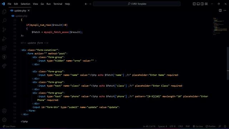Image resolution: width=229 pixels, height=129 pixels.
Task: Open the View menu
Action: click(x=35, y=4)
